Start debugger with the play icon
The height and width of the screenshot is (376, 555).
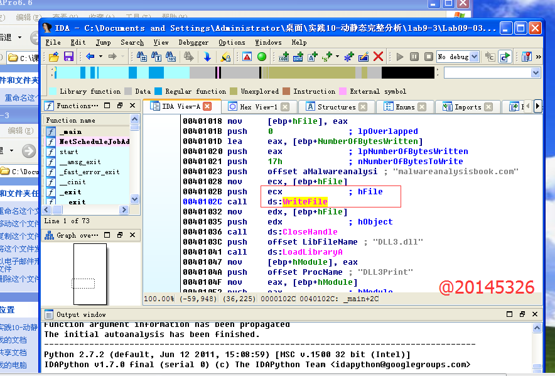coord(400,57)
